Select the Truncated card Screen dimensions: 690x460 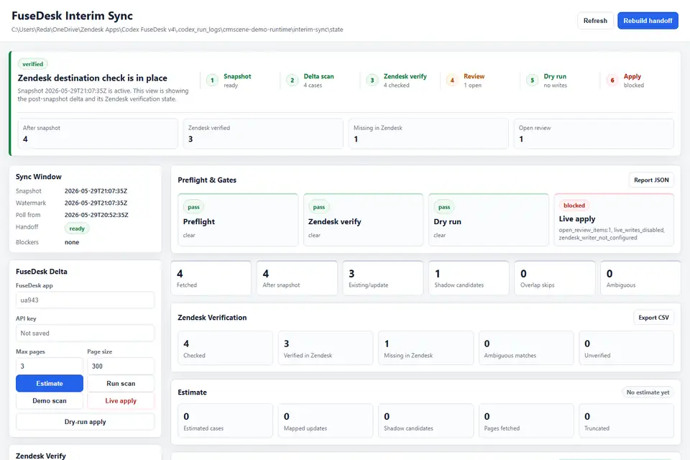[627, 420]
